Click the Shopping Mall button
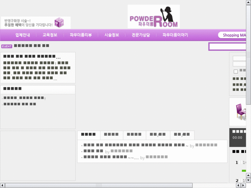Image resolution: width=251 pixels, height=188 pixels. [232, 35]
